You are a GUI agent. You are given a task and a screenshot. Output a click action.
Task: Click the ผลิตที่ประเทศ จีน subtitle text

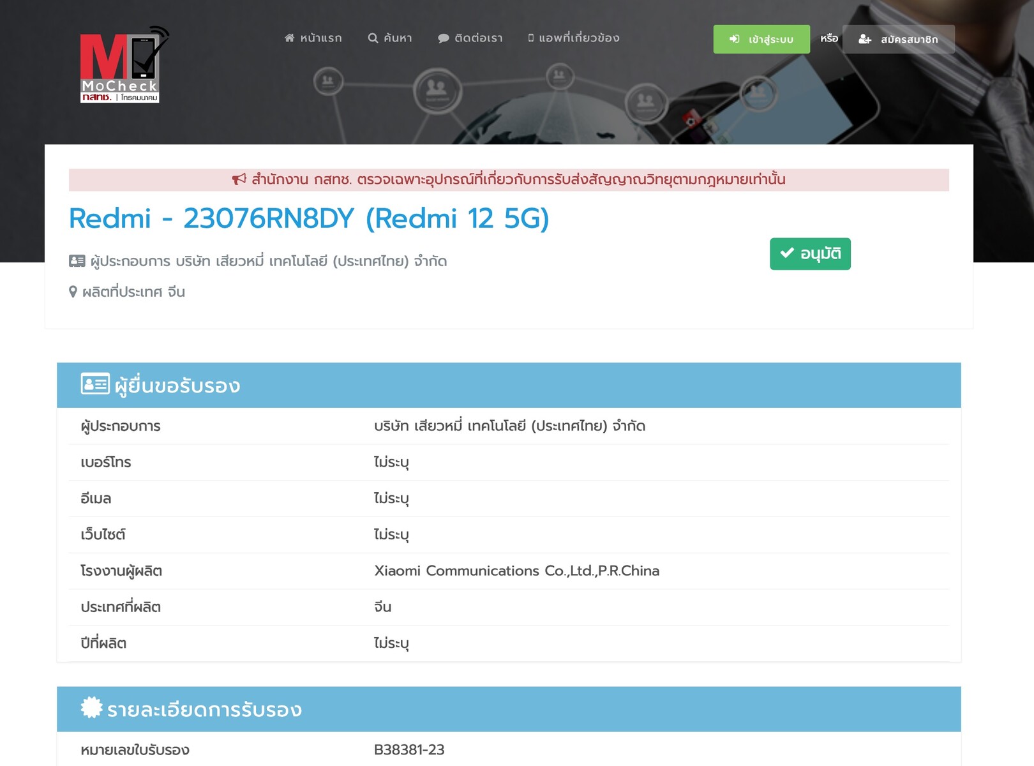pyautogui.click(x=133, y=292)
